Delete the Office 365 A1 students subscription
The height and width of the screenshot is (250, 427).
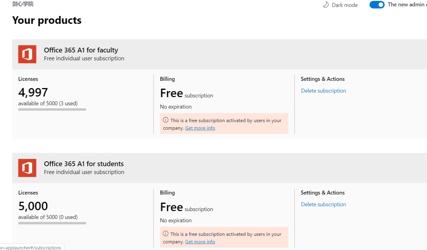click(x=324, y=204)
